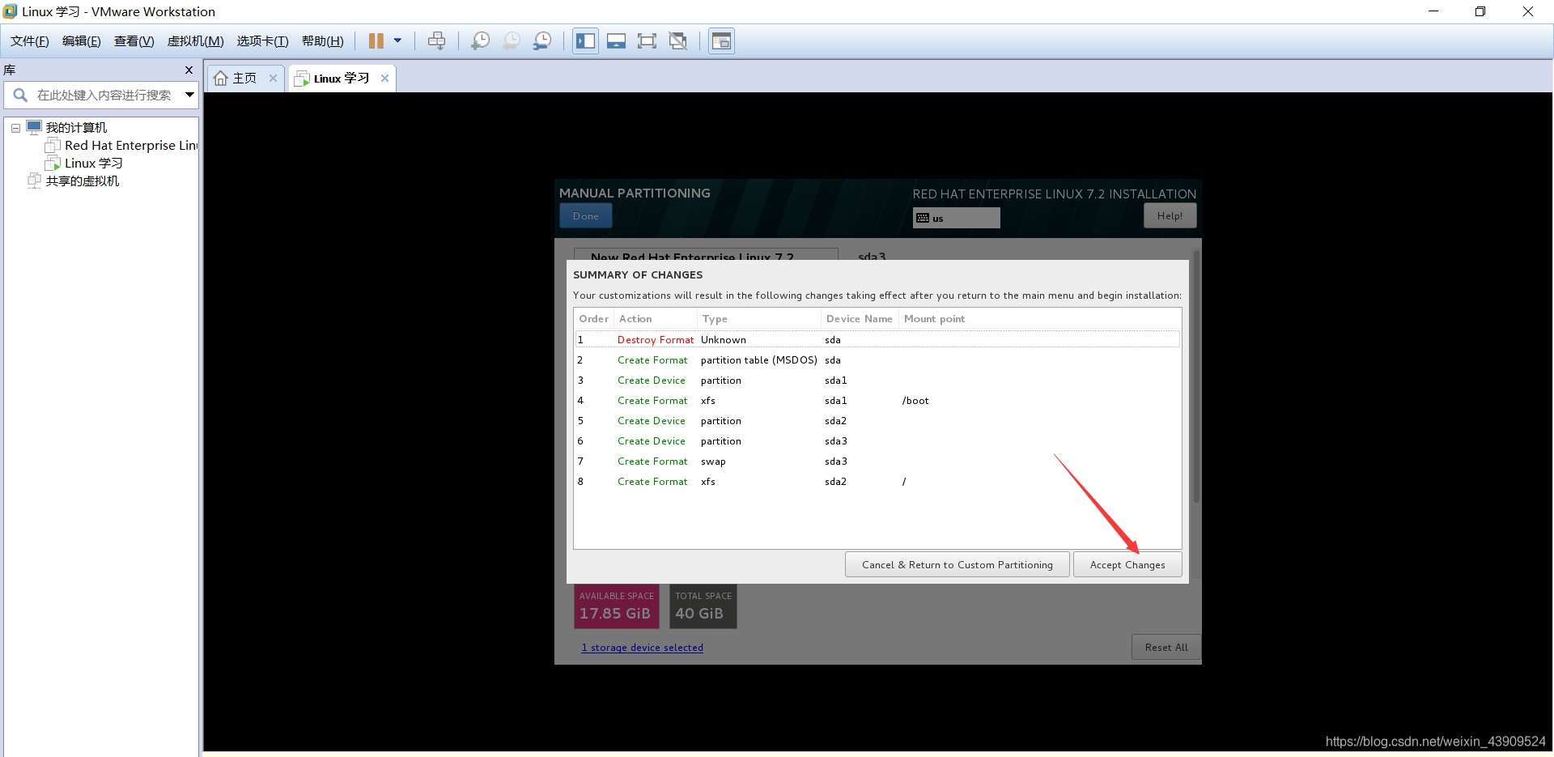Viewport: 1554px width, 757px height.
Task: Open the 查看(V) menu
Action: pos(134,41)
